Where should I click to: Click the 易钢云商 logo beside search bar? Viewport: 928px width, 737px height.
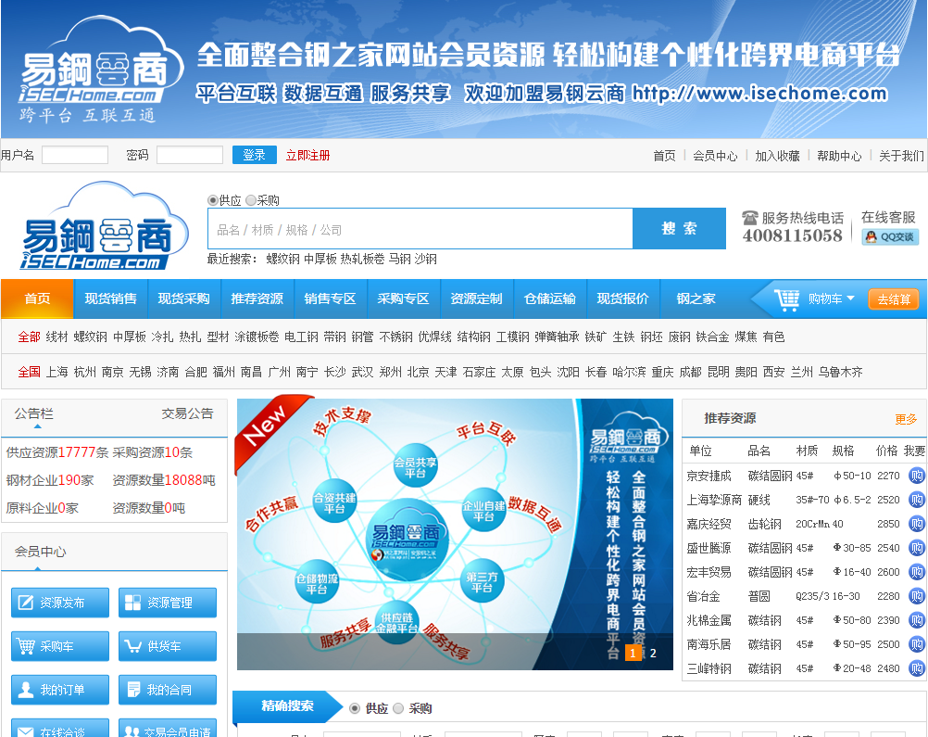click(x=103, y=226)
